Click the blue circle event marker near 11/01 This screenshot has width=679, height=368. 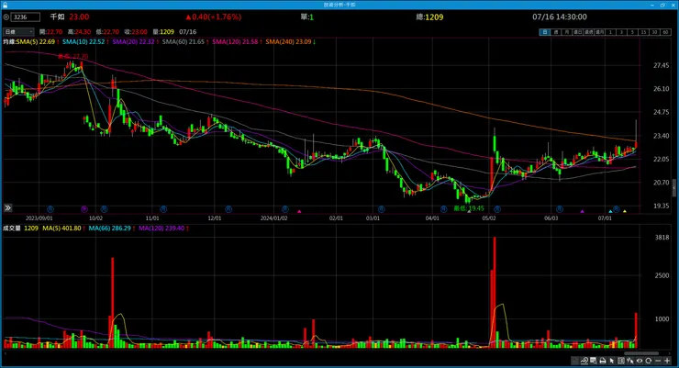tap(162, 209)
